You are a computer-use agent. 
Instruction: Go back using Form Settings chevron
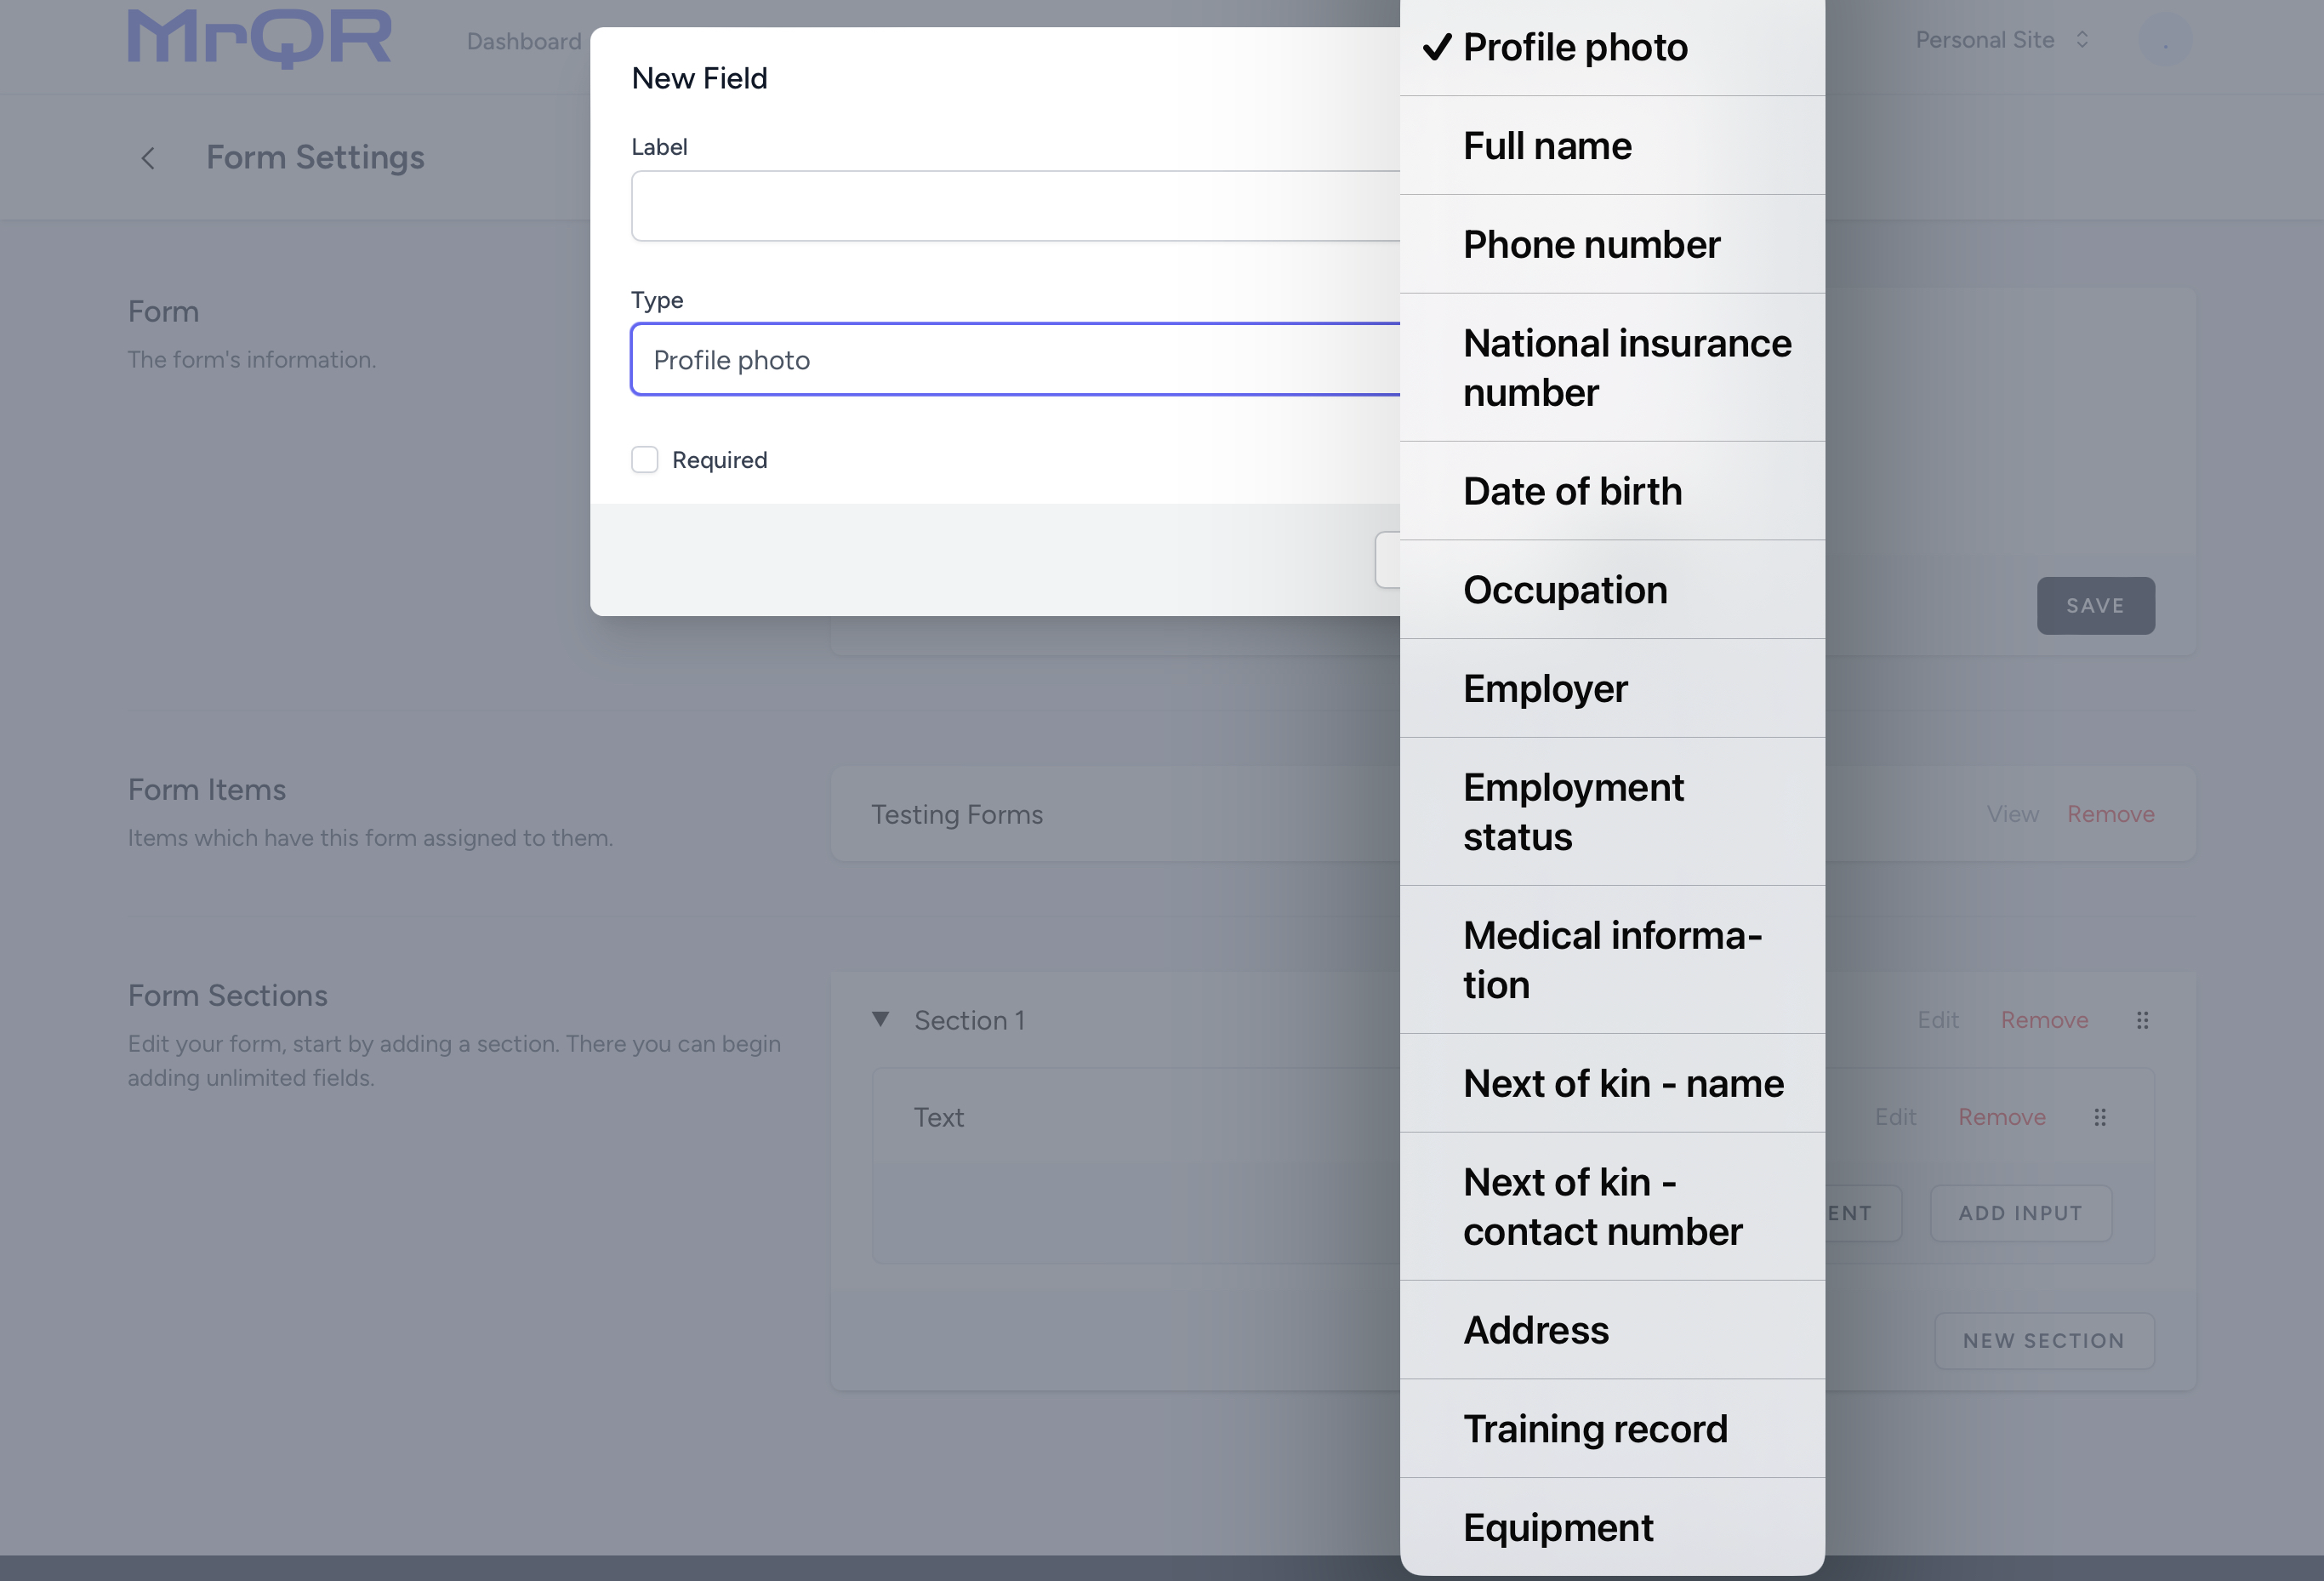point(148,158)
